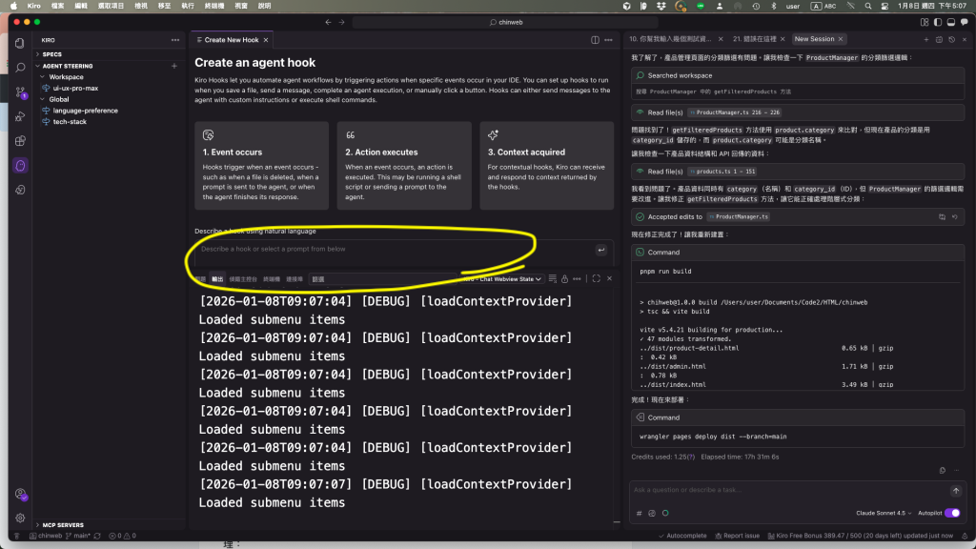Open chat history icon
The width and height of the screenshot is (976, 549).
click(x=952, y=39)
